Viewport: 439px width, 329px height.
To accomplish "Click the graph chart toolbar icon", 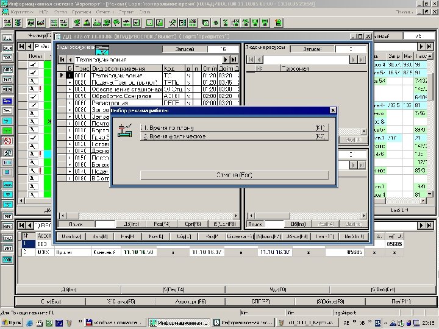I will coord(41,23).
